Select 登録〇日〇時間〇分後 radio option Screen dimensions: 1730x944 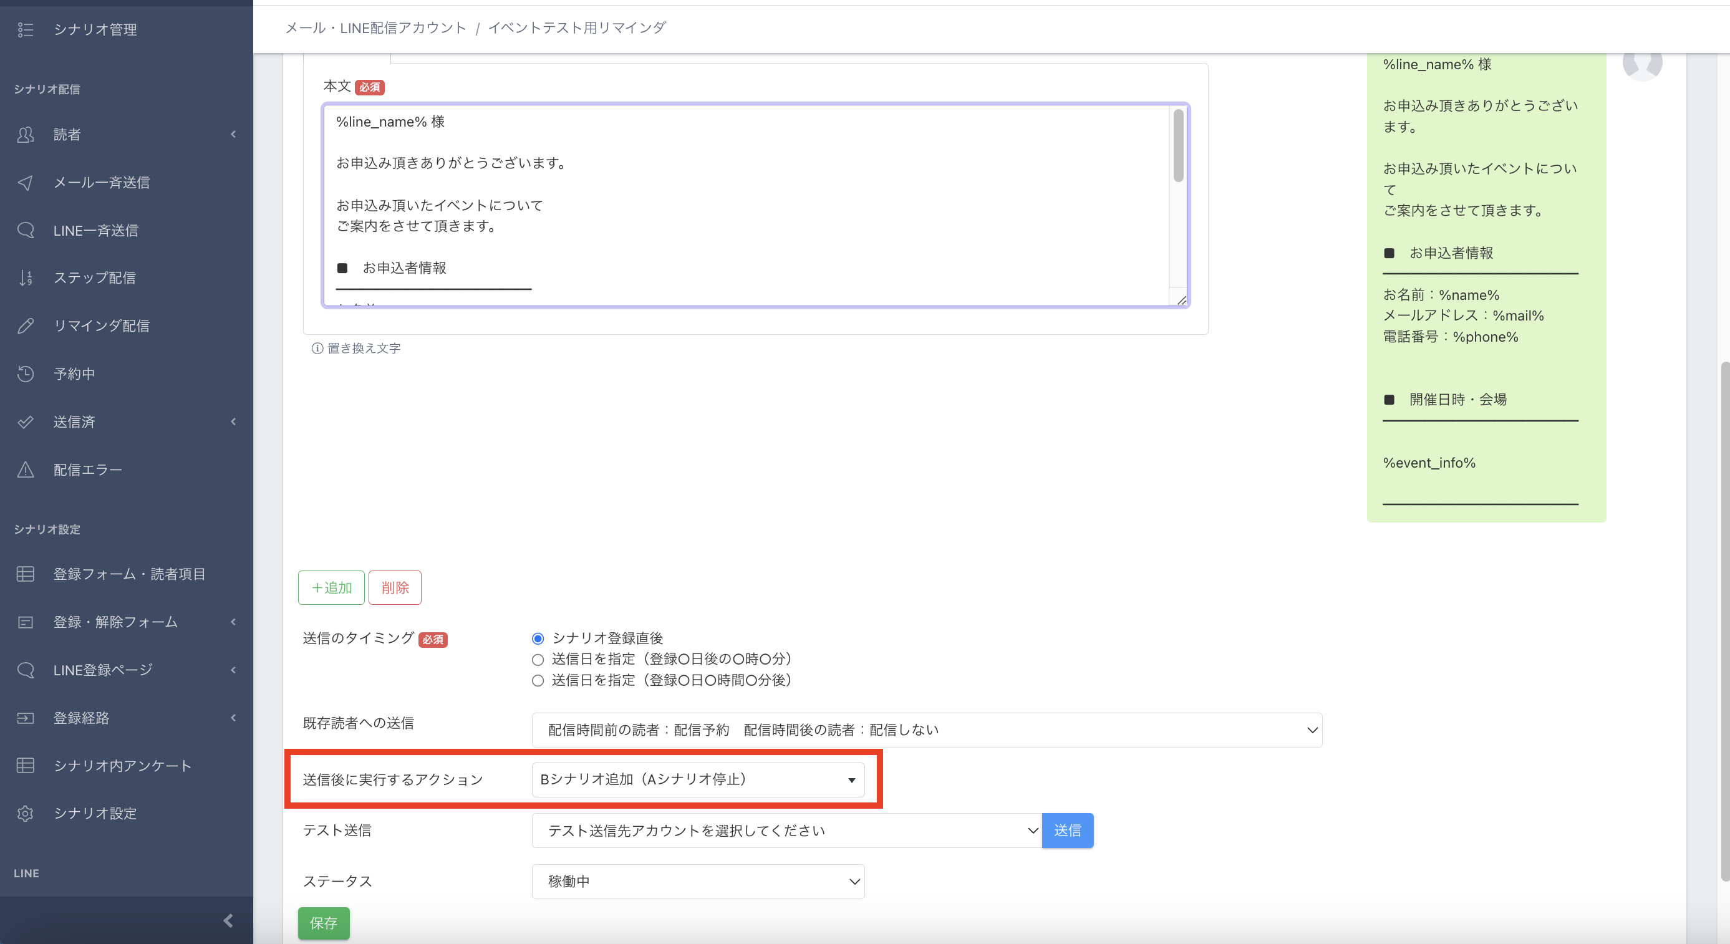[537, 681]
